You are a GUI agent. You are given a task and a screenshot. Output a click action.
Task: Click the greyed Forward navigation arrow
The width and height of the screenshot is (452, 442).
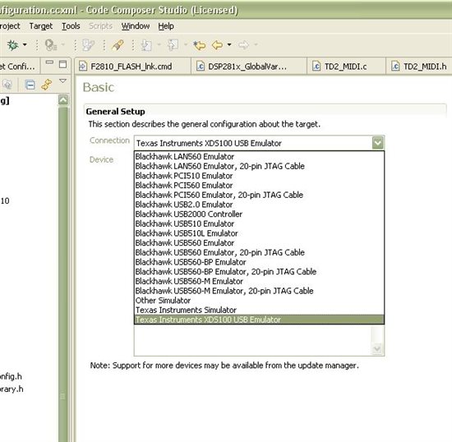point(243,45)
